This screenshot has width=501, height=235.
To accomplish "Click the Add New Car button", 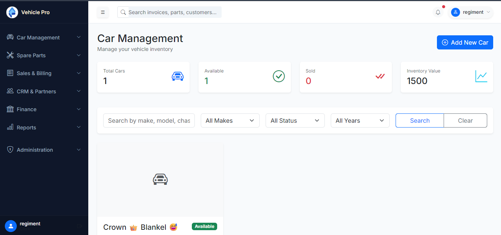I will pos(464,42).
